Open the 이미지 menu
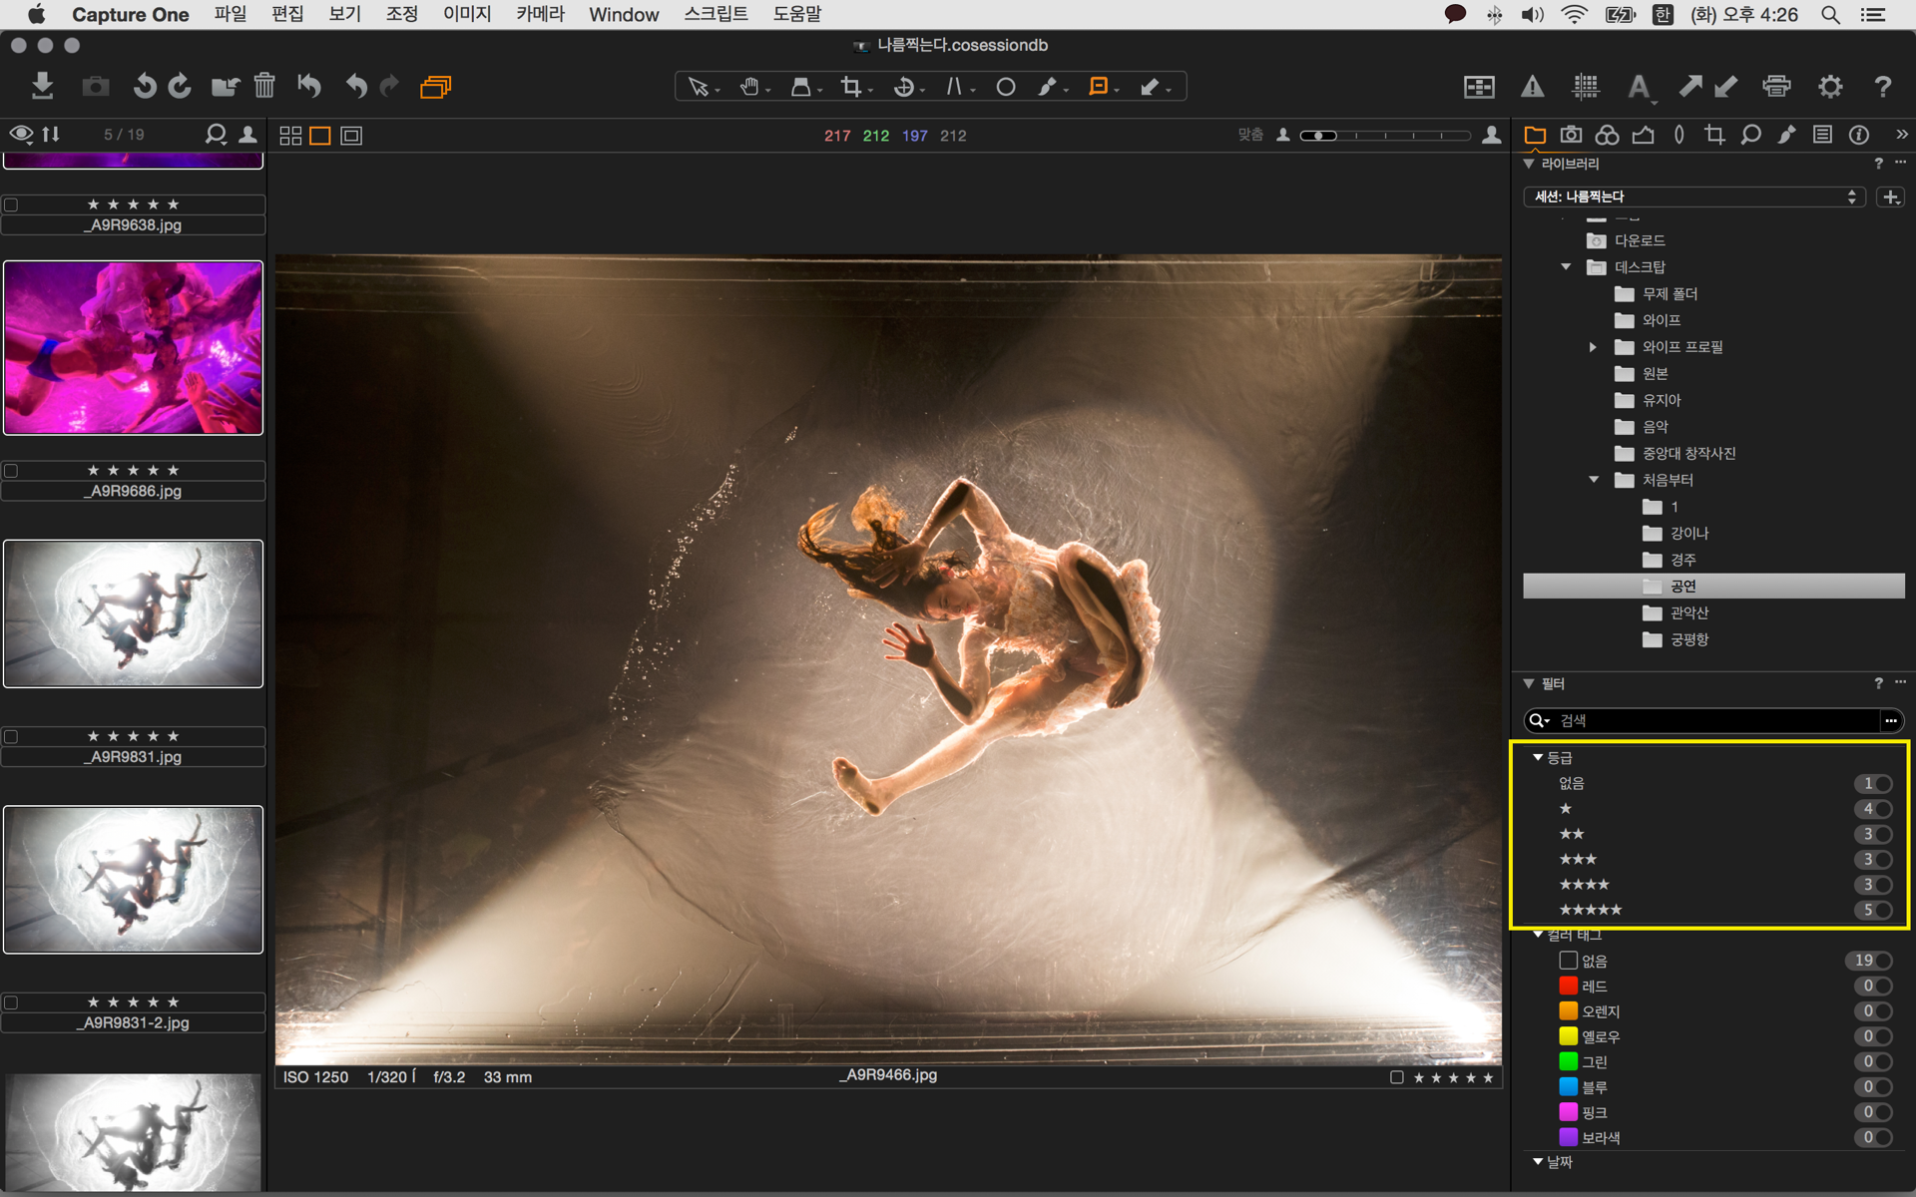 [466, 14]
